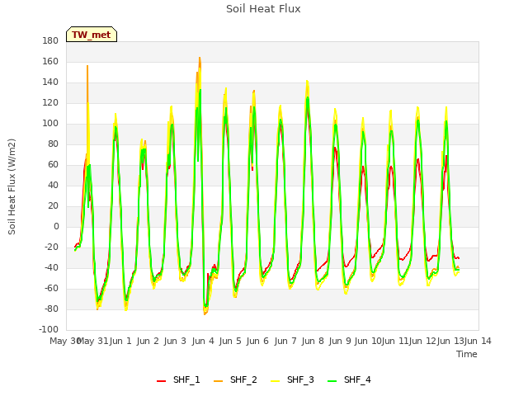Image resolution: width=528 pixels, height=396 pixels.
Task: Click the 100 y-axis tick label
Action: click(50, 123)
